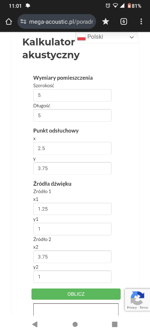
Task: Select the y2 field of Źródło 2
Action: click(72, 277)
